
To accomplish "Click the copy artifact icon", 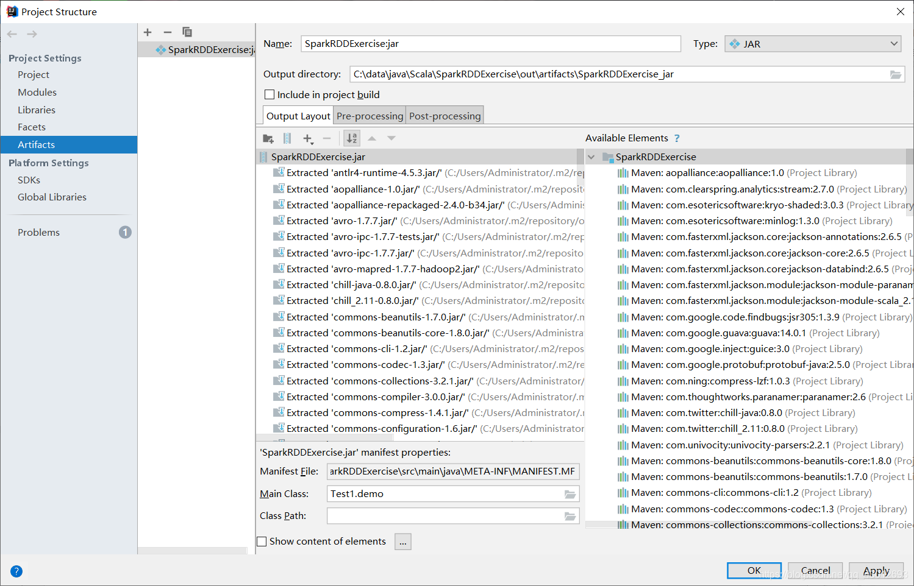I will (x=187, y=32).
